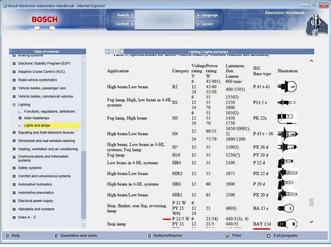Open Authors/Imprint page
The width and height of the screenshot is (331, 247).
pyautogui.click(x=165, y=235)
